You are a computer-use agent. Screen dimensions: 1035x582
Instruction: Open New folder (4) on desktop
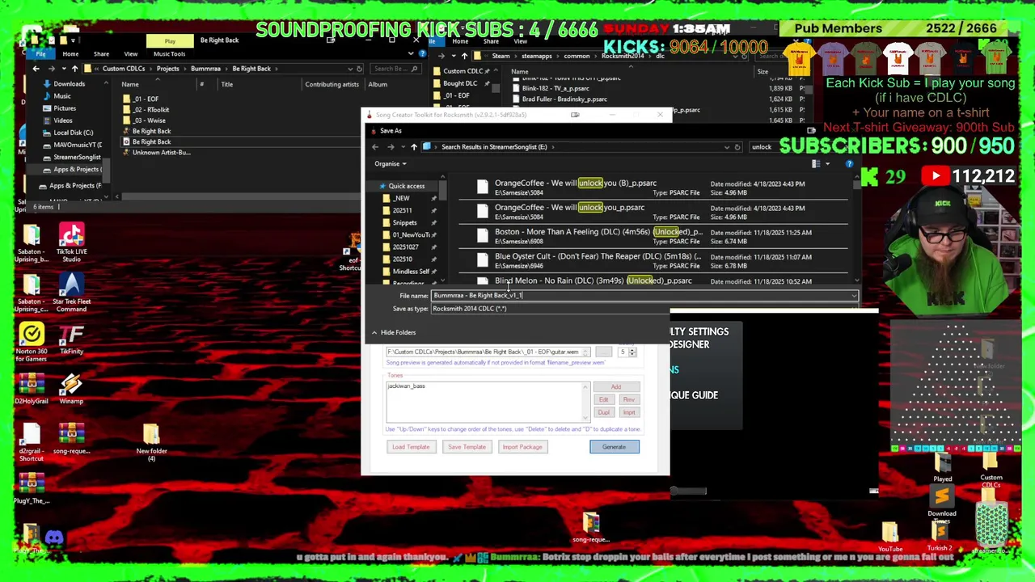[151, 441]
